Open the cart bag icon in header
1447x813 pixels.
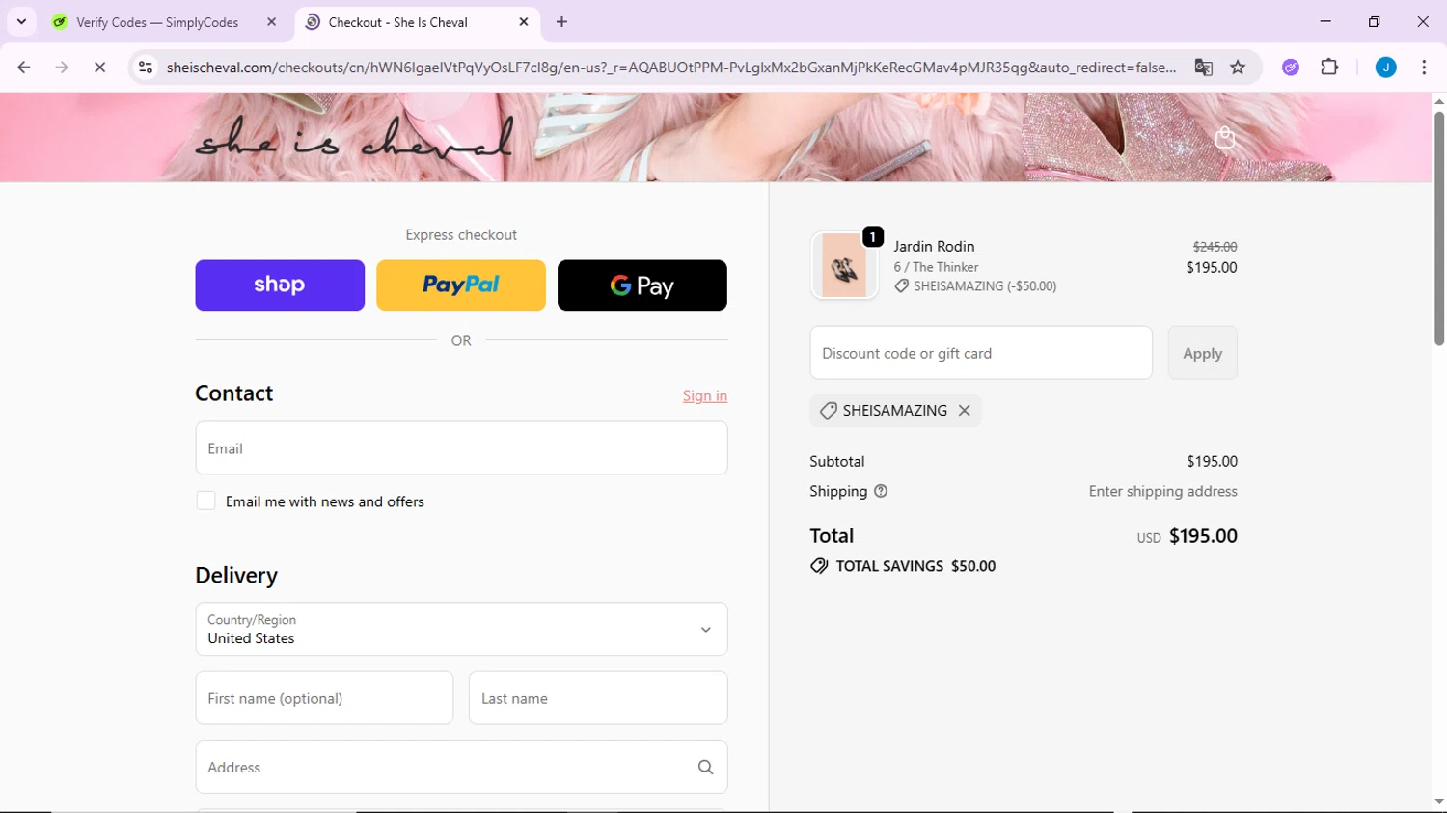pos(1225,138)
